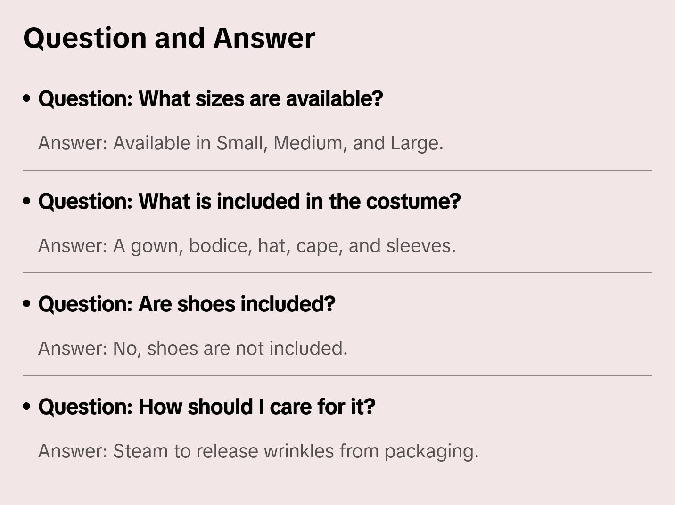Click the word 'Medium' in sizes answer

[308, 143]
